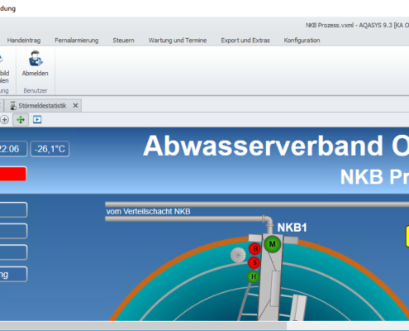Toggle the green pan/move arrows tool
Viewport: 409px width, 331px height.
click(x=21, y=120)
